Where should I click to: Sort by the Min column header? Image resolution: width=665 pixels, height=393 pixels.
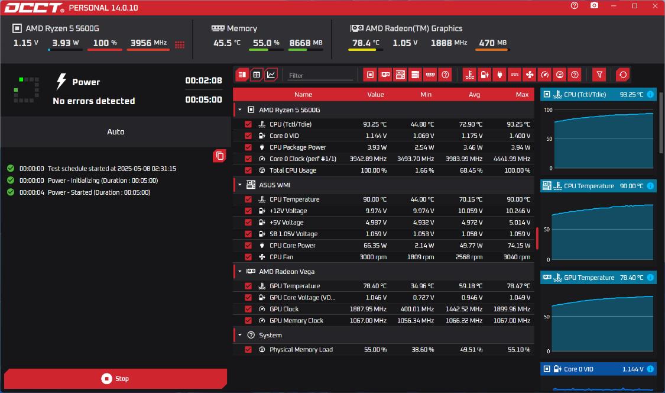(x=426, y=94)
